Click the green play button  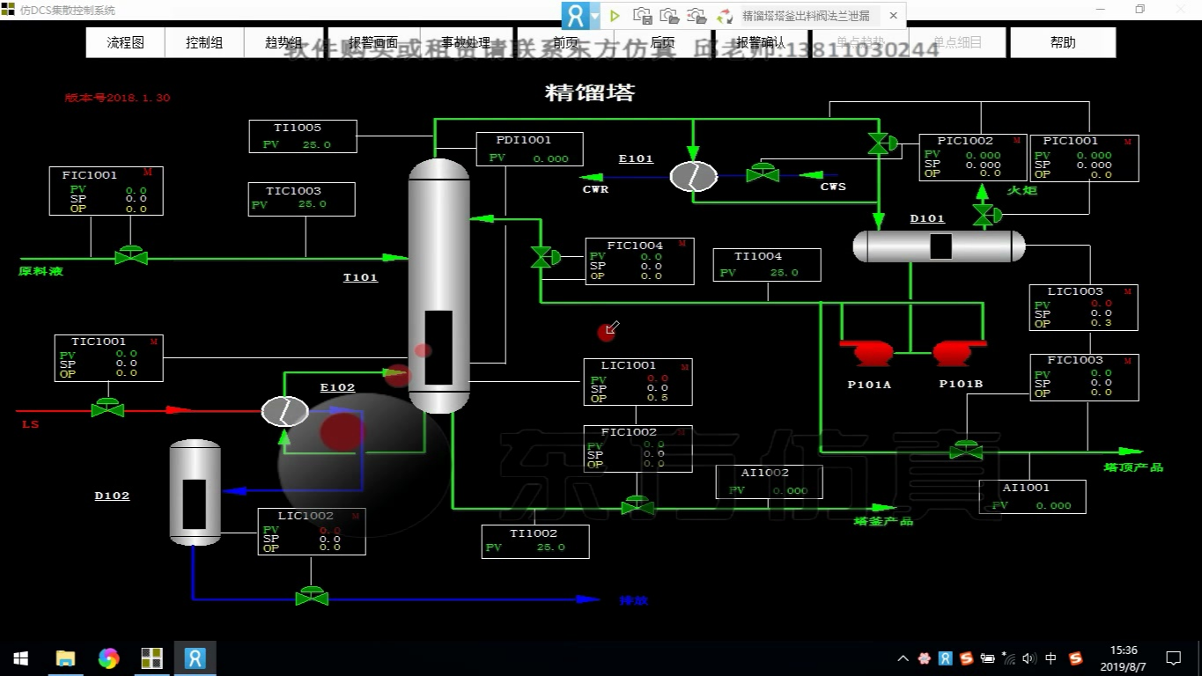pos(615,16)
